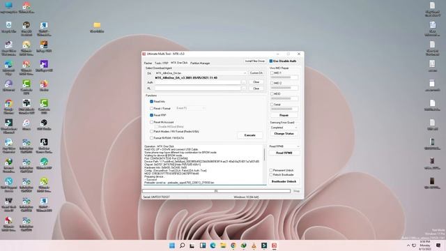Open the Partition Manager tab

pyautogui.click(x=200, y=63)
